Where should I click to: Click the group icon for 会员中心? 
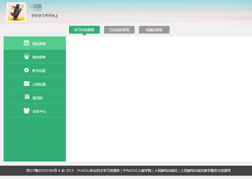(x=26, y=111)
